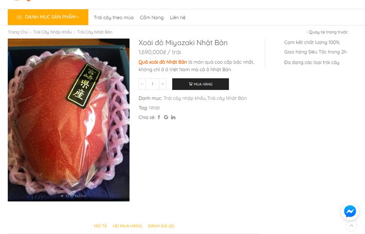
Task: Switch to the Mô Tả tab
Action: coord(100,226)
